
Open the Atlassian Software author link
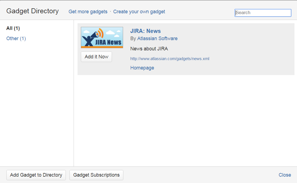coord(157,38)
